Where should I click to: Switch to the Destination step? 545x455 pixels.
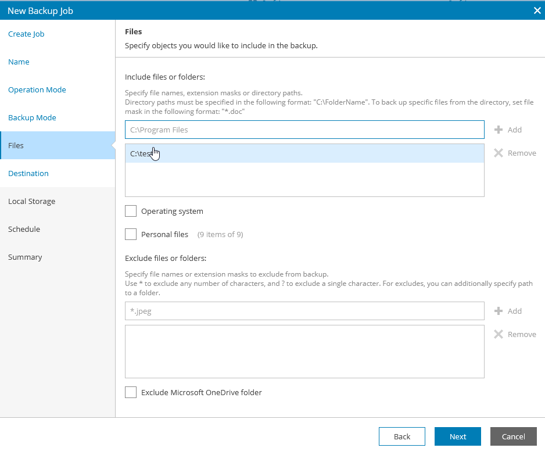pos(28,173)
